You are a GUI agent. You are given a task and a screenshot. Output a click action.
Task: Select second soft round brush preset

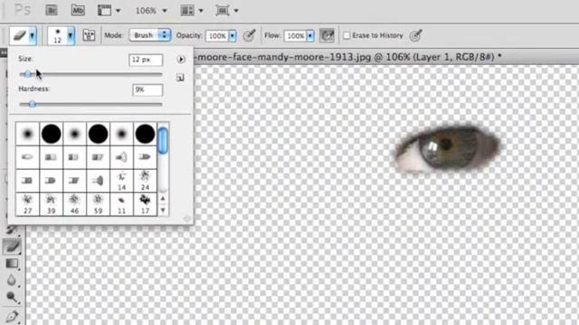74,134
